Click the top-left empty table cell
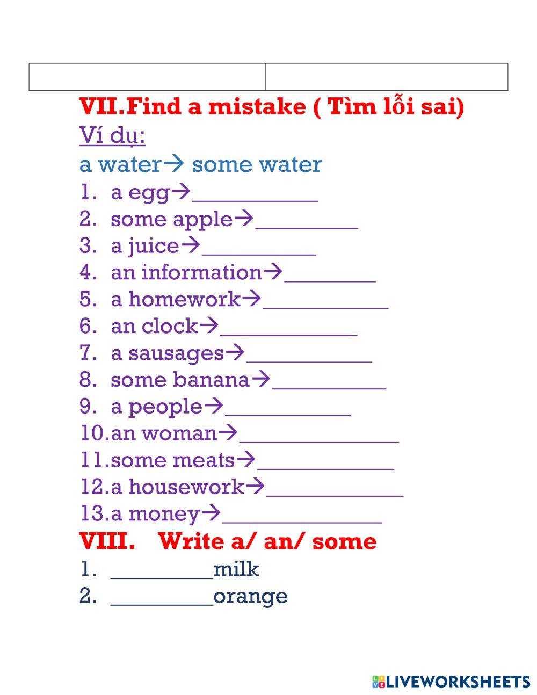This screenshot has width=537, height=695. pos(147,77)
